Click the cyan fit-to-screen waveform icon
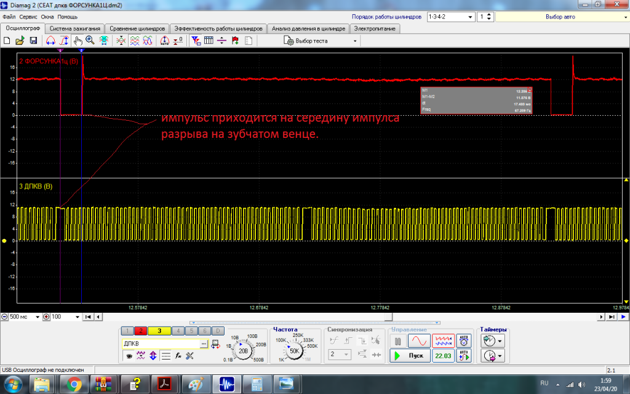Viewport: 630px width, 394px height. 103,41
